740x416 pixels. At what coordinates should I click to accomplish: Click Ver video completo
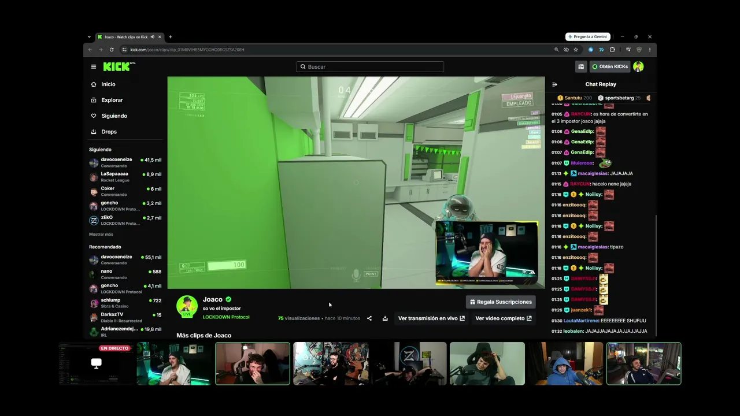[504, 318]
